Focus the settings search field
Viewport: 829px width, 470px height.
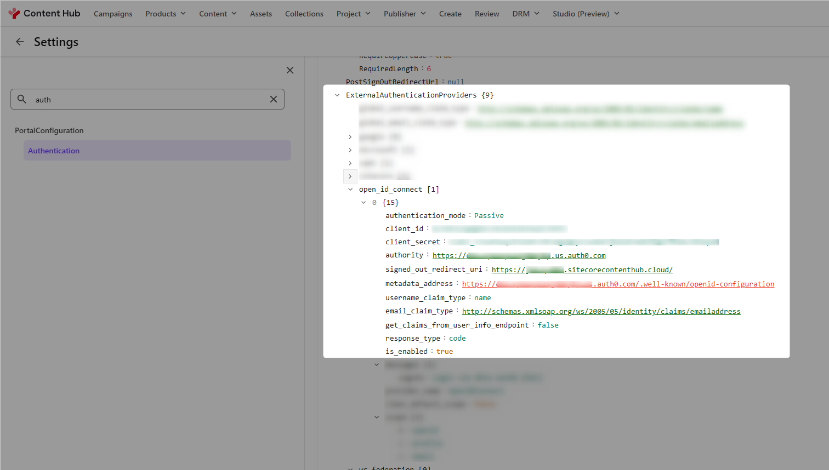pyautogui.click(x=147, y=99)
